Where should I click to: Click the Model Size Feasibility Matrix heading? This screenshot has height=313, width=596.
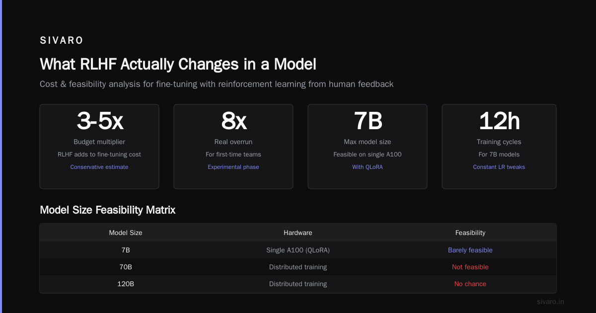click(x=108, y=210)
